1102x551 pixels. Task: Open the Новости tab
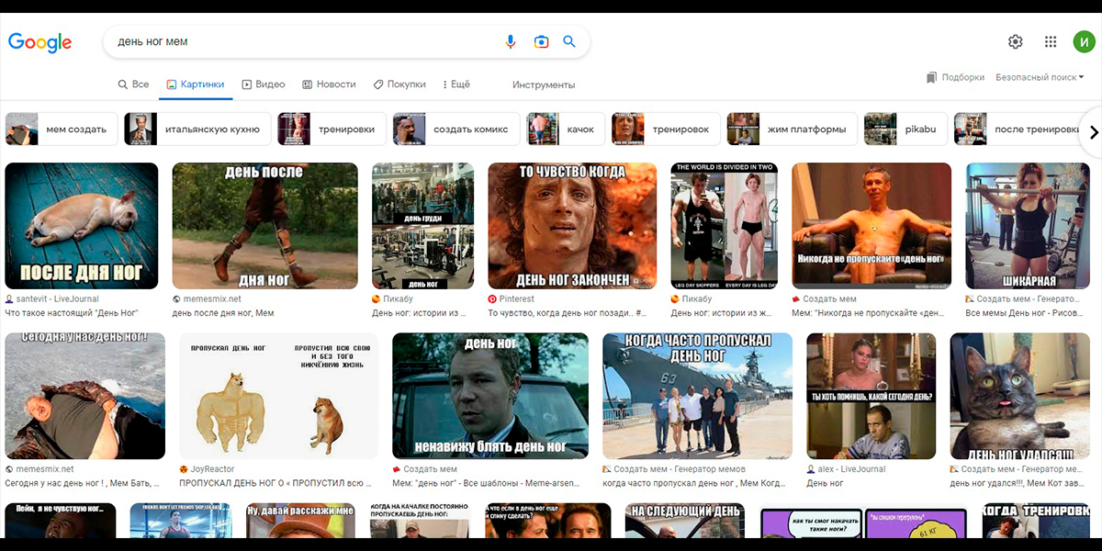pos(329,84)
